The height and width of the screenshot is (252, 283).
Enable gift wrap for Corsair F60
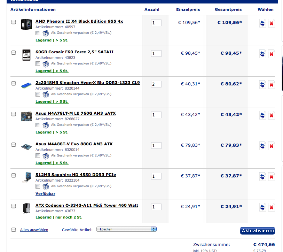[x=38, y=64]
